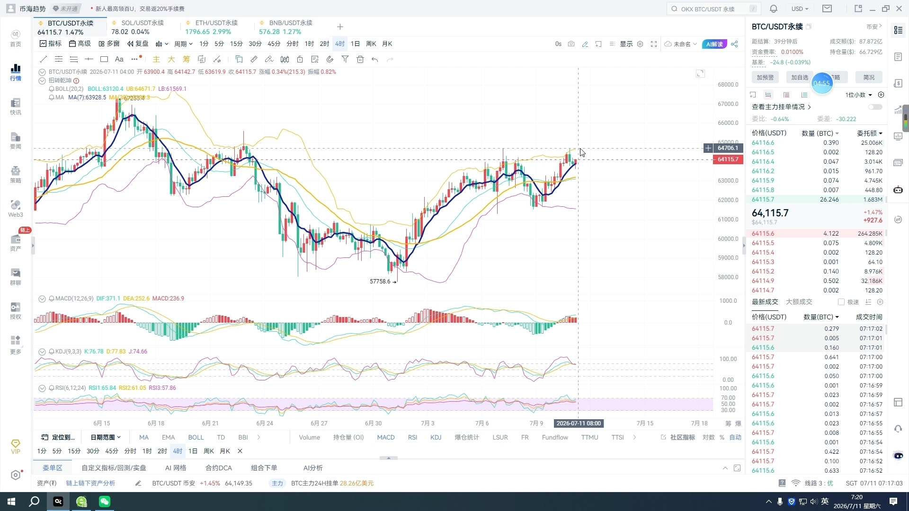Screen dimensions: 909x511
Task: Open the VIP diamond icon in sidebar
Action: point(16,447)
